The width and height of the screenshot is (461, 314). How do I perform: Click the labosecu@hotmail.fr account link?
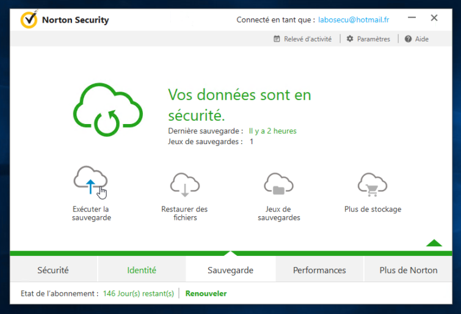[354, 20]
